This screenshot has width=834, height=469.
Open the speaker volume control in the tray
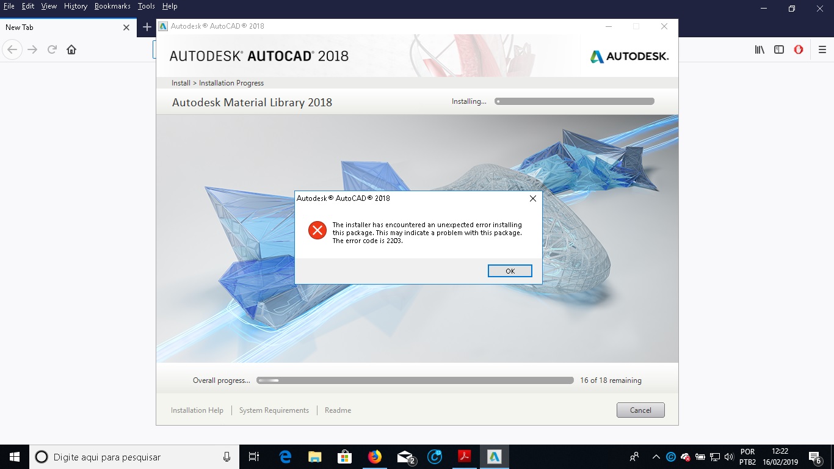(x=728, y=456)
